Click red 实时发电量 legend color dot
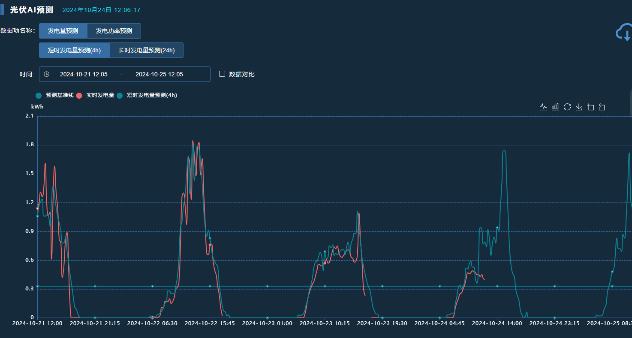 point(79,95)
